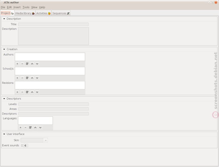The height and width of the screenshot is (167, 219).
Task: Switch to the Media library tab
Action: [25, 13]
